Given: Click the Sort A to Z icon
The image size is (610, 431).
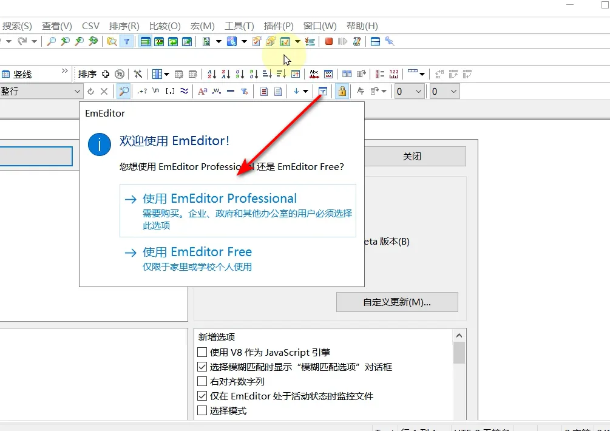Looking at the screenshot, I should point(212,74).
